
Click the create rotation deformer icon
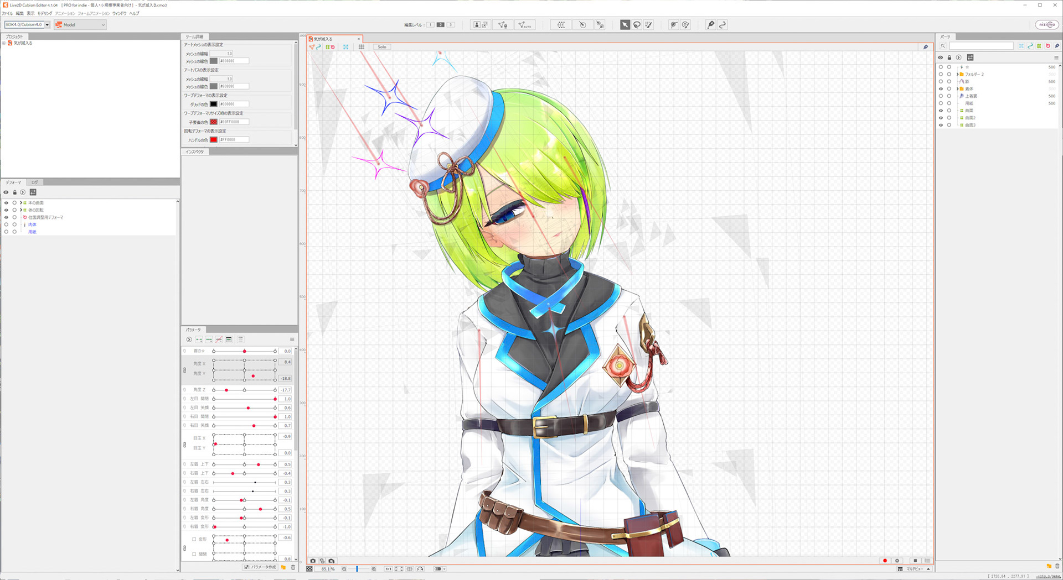(x=582, y=25)
